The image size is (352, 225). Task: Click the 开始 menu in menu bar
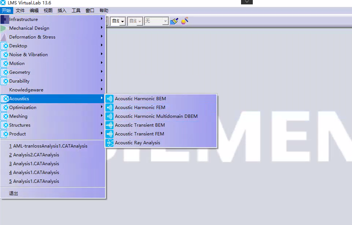[x=7, y=11]
